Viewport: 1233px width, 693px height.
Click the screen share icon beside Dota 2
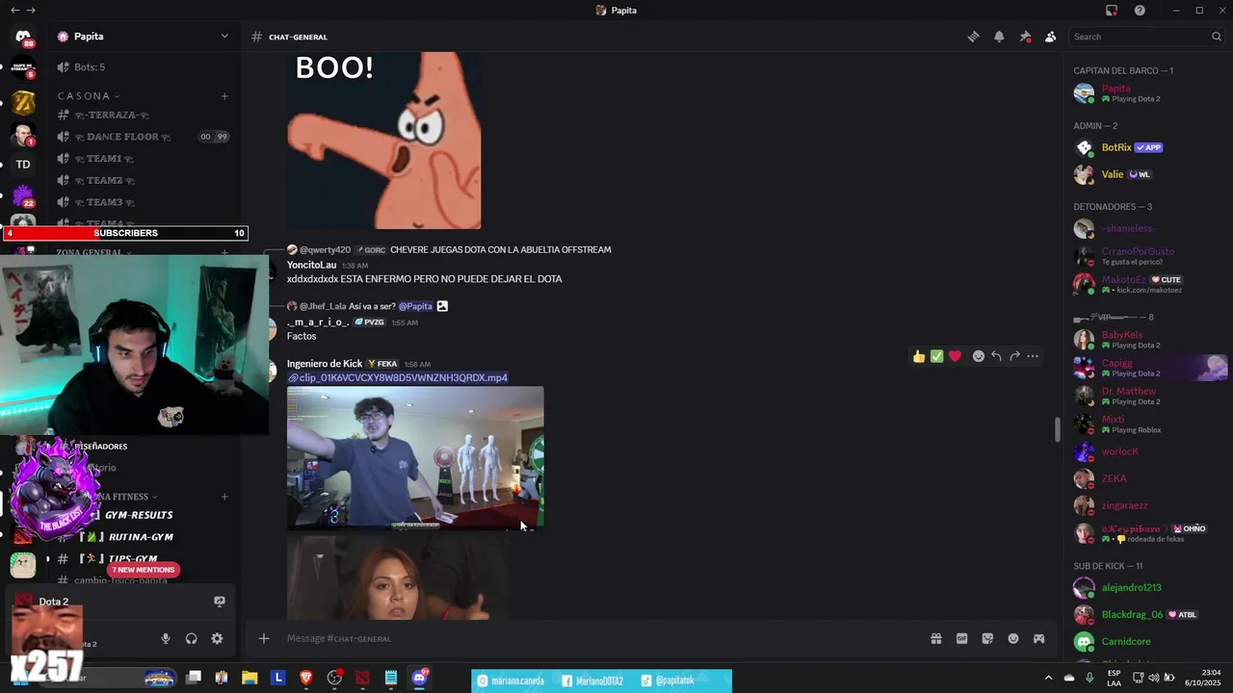[x=220, y=602]
